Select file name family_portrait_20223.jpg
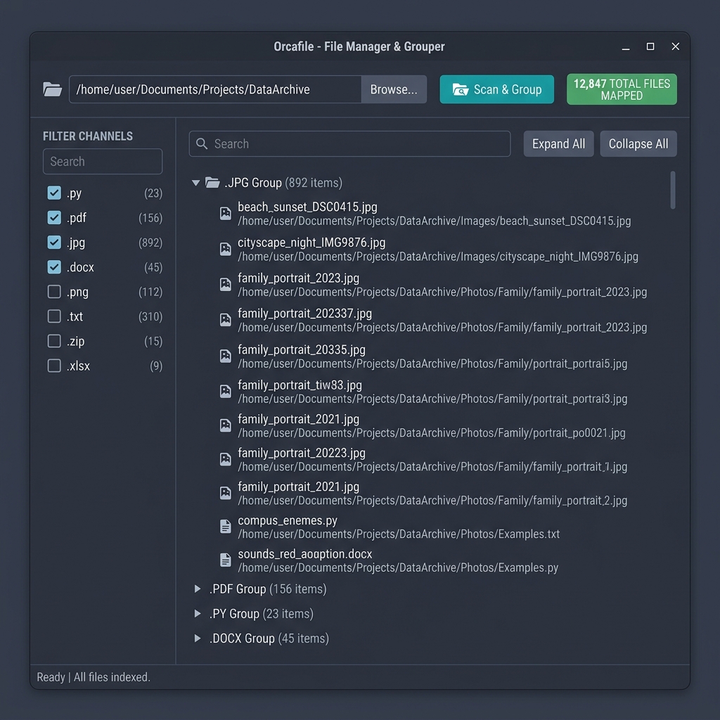Image resolution: width=720 pixels, height=720 pixels. 302,453
